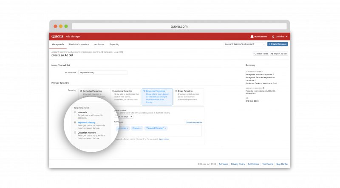Remove the Investing keyword tag
340x188 pixels.
(x=127, y=128)
